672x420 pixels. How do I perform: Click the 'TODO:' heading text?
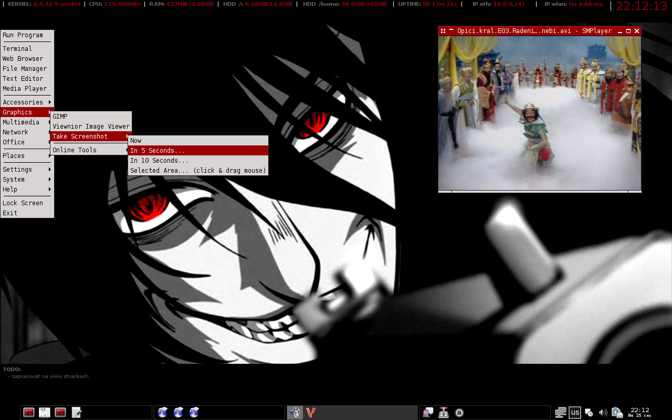12,370
